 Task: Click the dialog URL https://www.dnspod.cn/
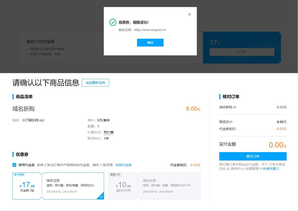click(x=150, y=30)
